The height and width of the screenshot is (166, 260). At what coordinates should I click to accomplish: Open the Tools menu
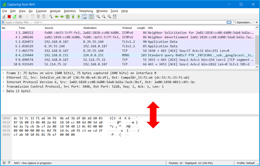tap(114, 11)
